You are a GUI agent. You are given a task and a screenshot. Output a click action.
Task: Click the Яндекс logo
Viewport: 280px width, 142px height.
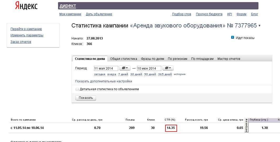26,6
